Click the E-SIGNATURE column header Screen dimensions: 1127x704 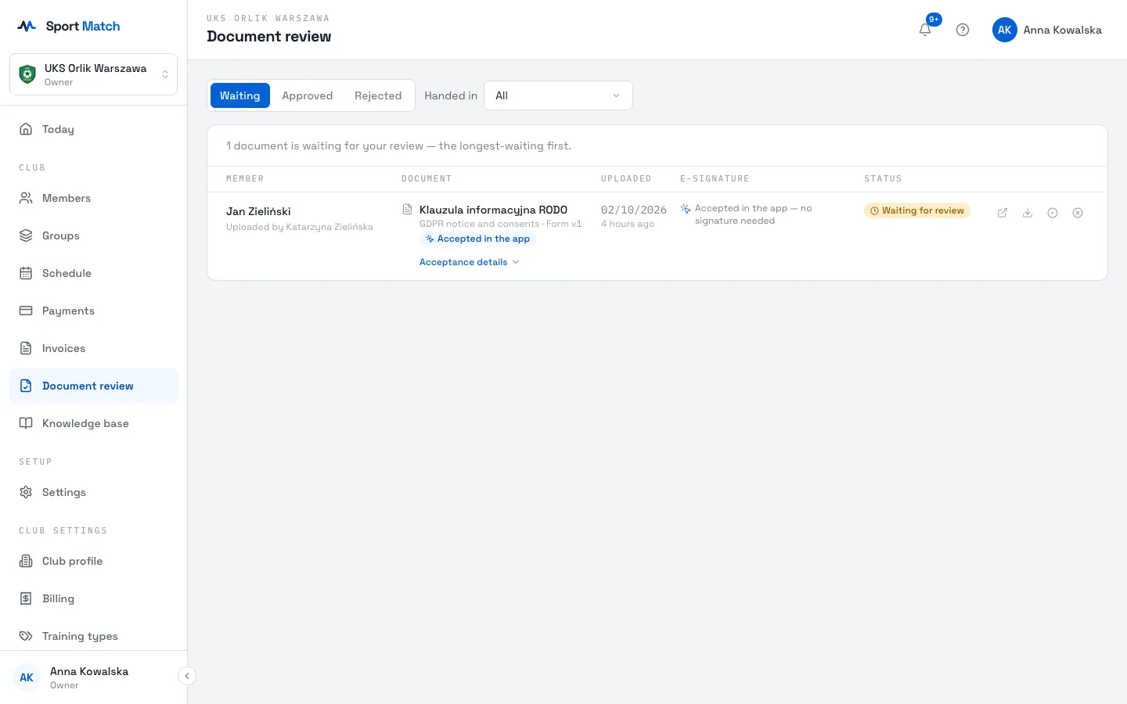(715, 178)
